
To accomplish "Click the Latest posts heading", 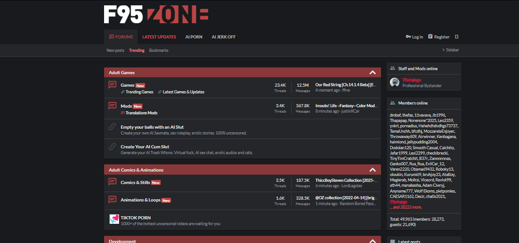I will (409, 242).
